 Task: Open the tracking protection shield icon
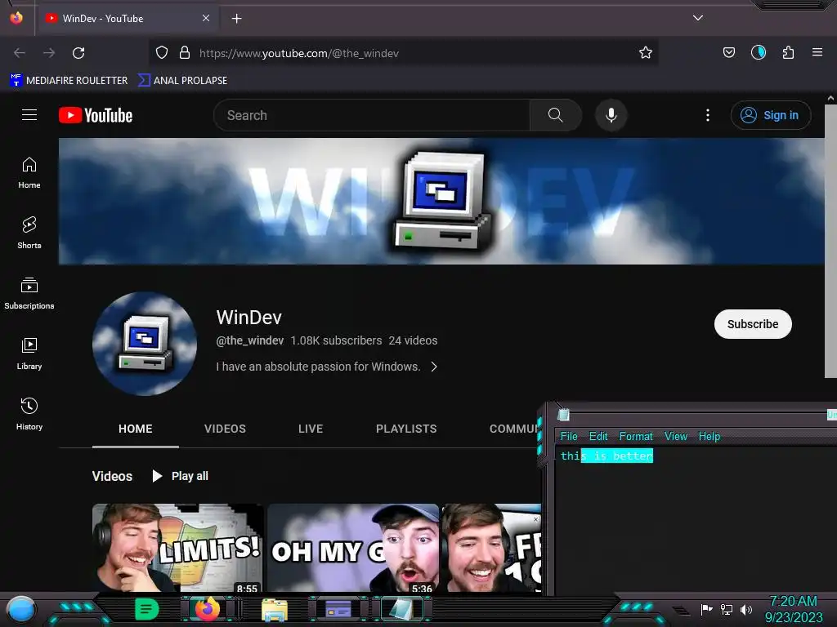pyautogui.click(x=162, y=53)
